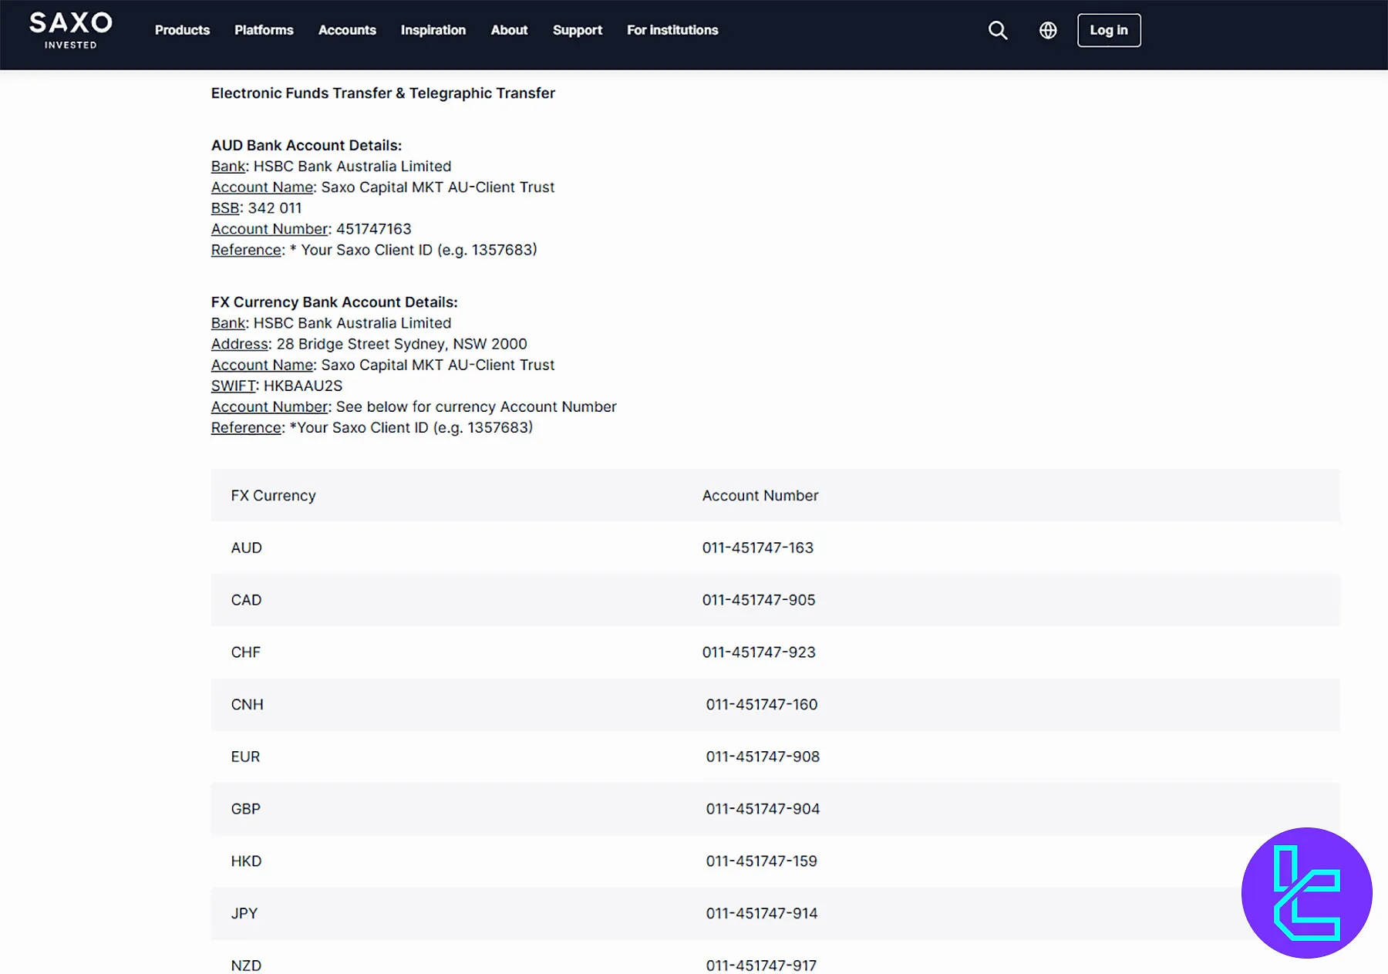This screenshot has height=974, width=1388.
Task: Click the HKD currency cell
Action: point(247,861)
